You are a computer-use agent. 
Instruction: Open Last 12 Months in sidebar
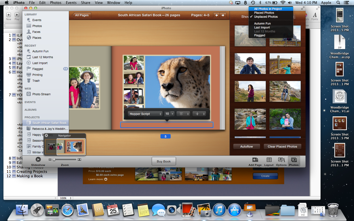click(42, 57)
